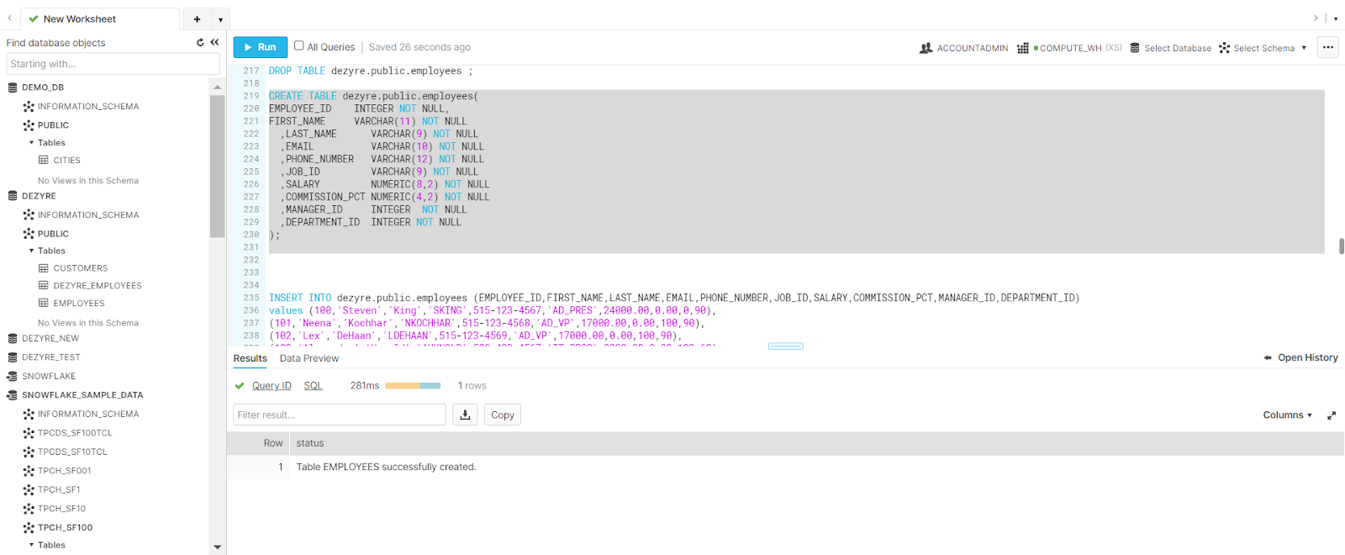1345x555 pixels.
Task: Click the Filter result input field
Action: [340, 415]
